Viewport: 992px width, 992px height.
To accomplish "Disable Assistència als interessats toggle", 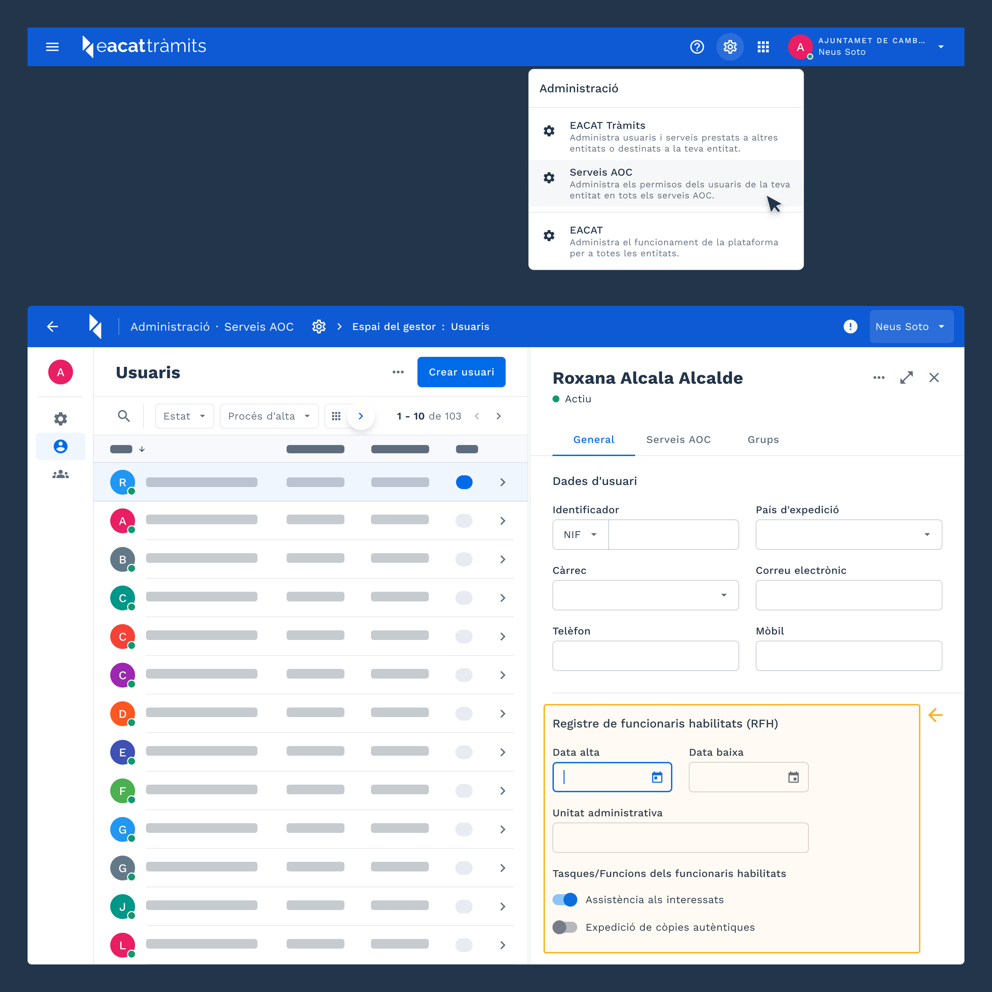I will coord(565,900).
